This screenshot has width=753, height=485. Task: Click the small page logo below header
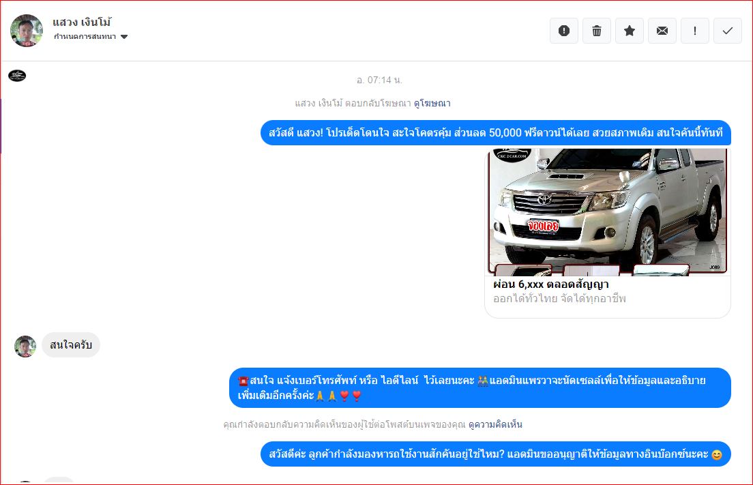pyautogui.click(x=17, y=75)
